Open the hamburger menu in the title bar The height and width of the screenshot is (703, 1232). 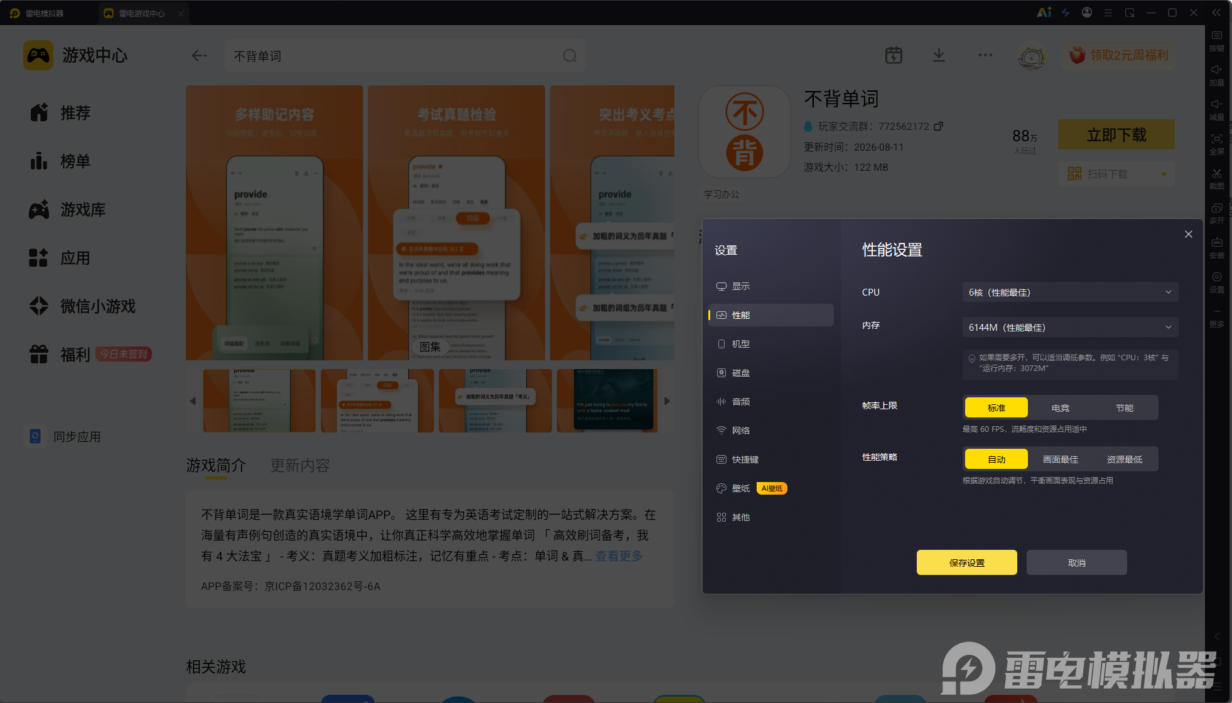(1108, 13)
